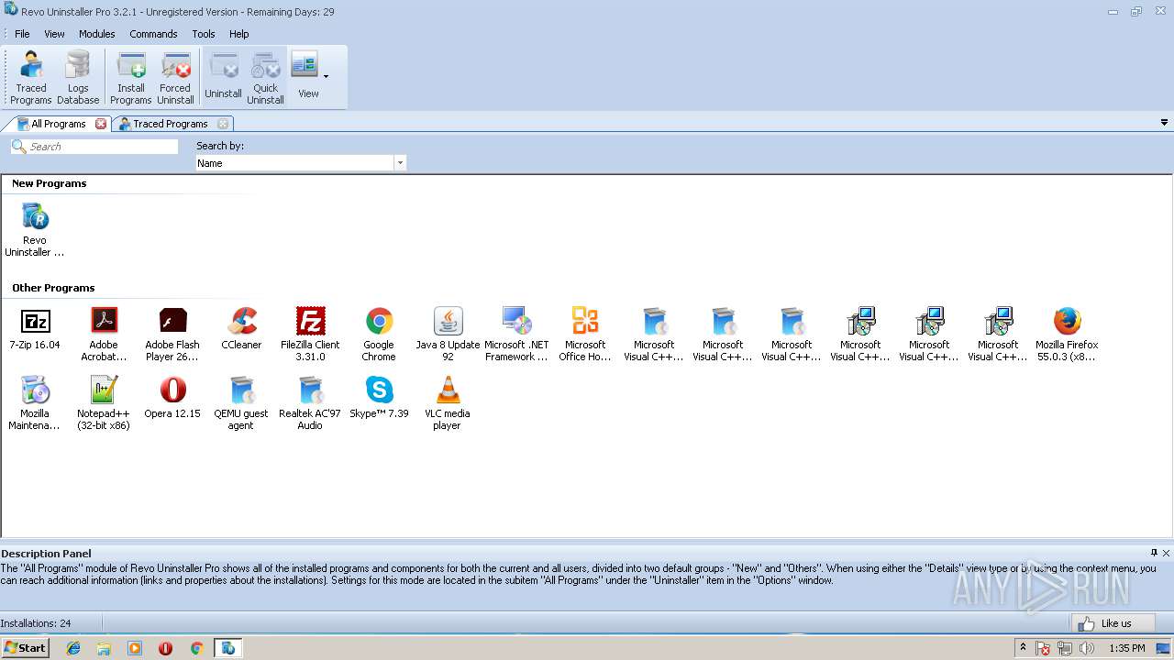
Task: Open the File menu
Action: [22, 34]
